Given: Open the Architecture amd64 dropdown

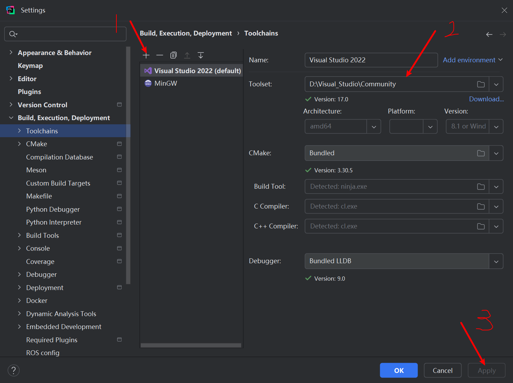Looking at the screenshot, I should 374,126.
